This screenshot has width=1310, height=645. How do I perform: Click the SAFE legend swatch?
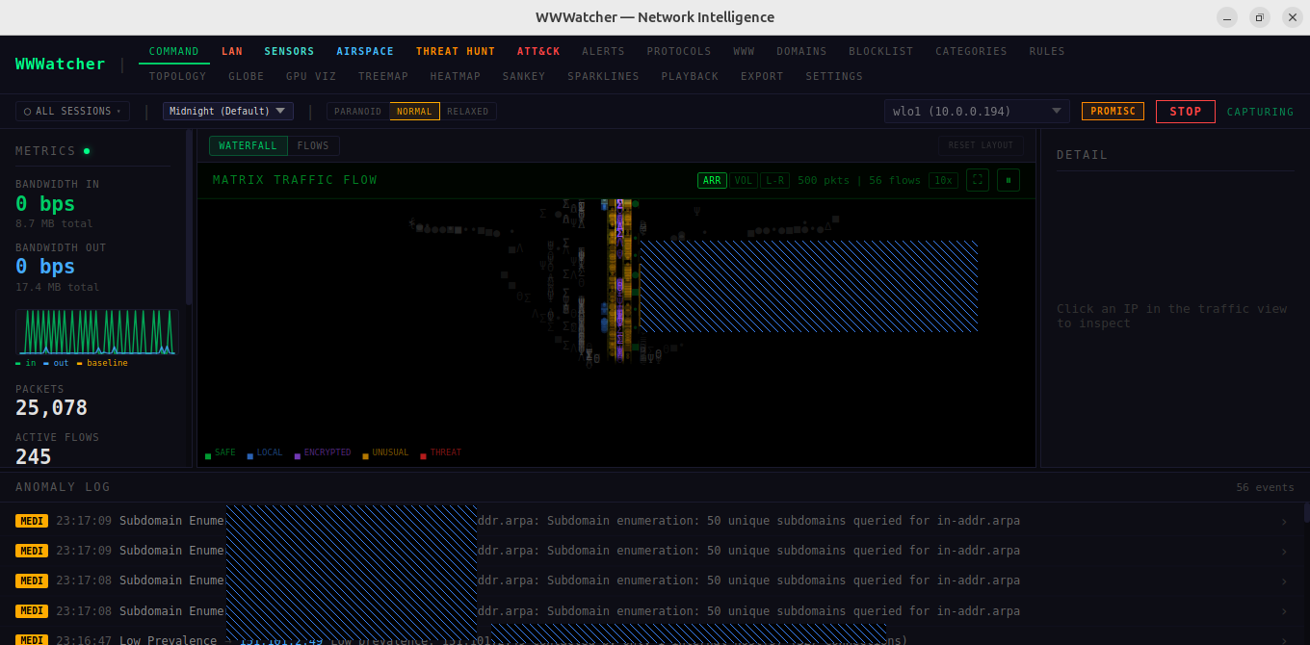pos(208,456)
